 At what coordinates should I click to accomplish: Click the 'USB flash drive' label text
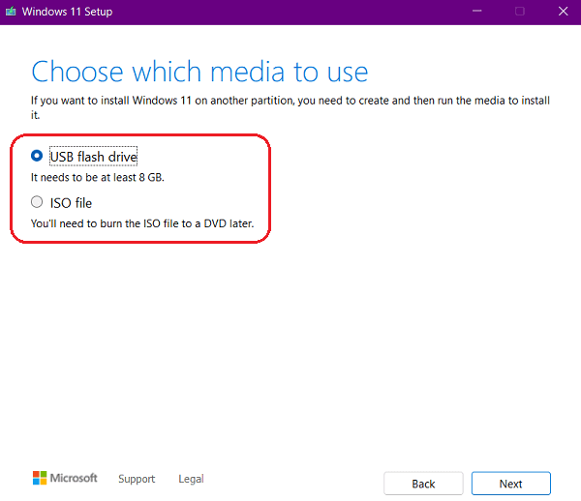(93, 157)
